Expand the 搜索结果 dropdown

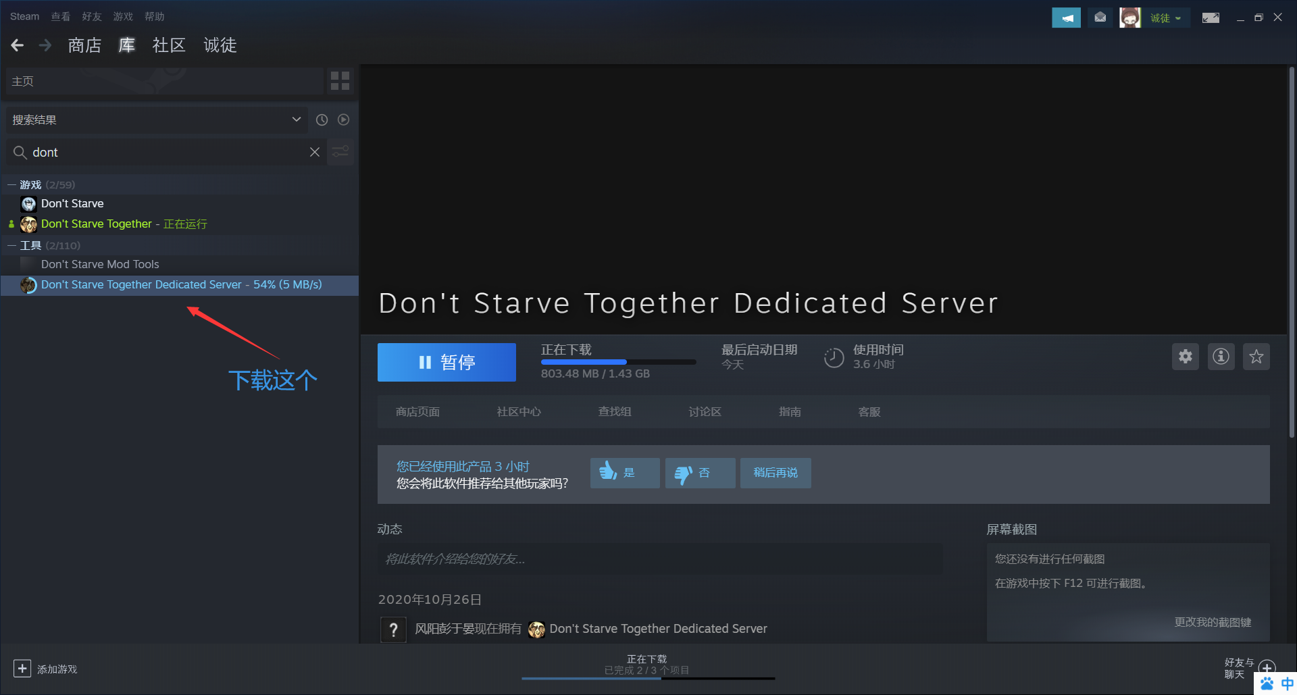tap(157, 120)
